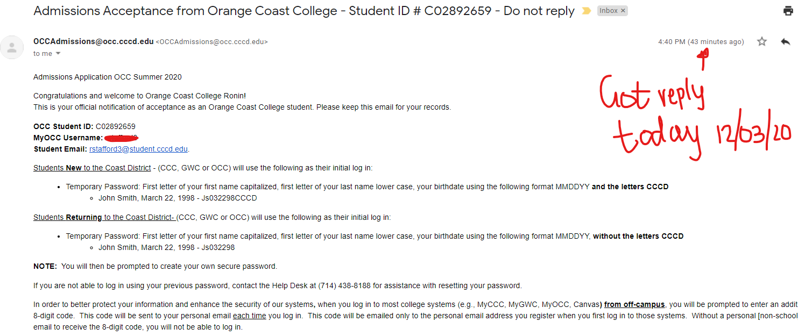The width and height of the screenshot is (798, 336).
Task: Click the bold sender name OCCAdmissions@occ.cccd.edu
Action: [x=93, y=41]
